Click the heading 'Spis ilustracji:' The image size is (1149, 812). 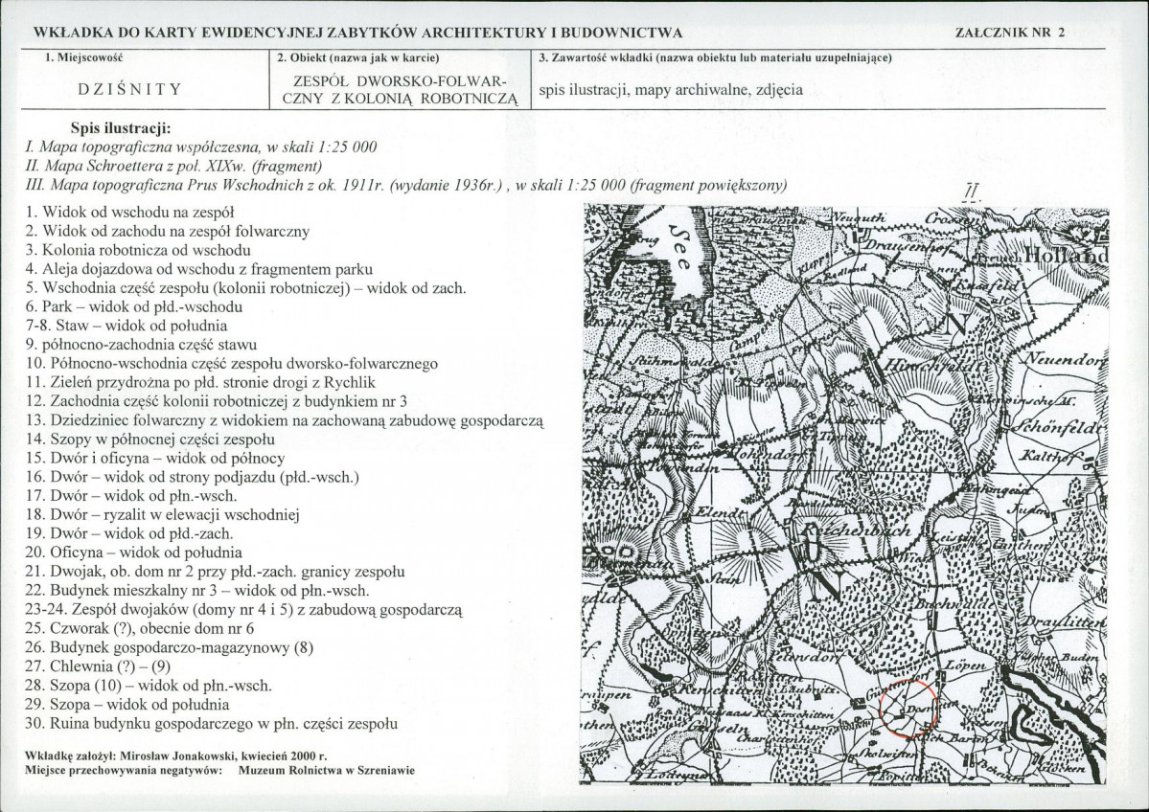[121, 128]
